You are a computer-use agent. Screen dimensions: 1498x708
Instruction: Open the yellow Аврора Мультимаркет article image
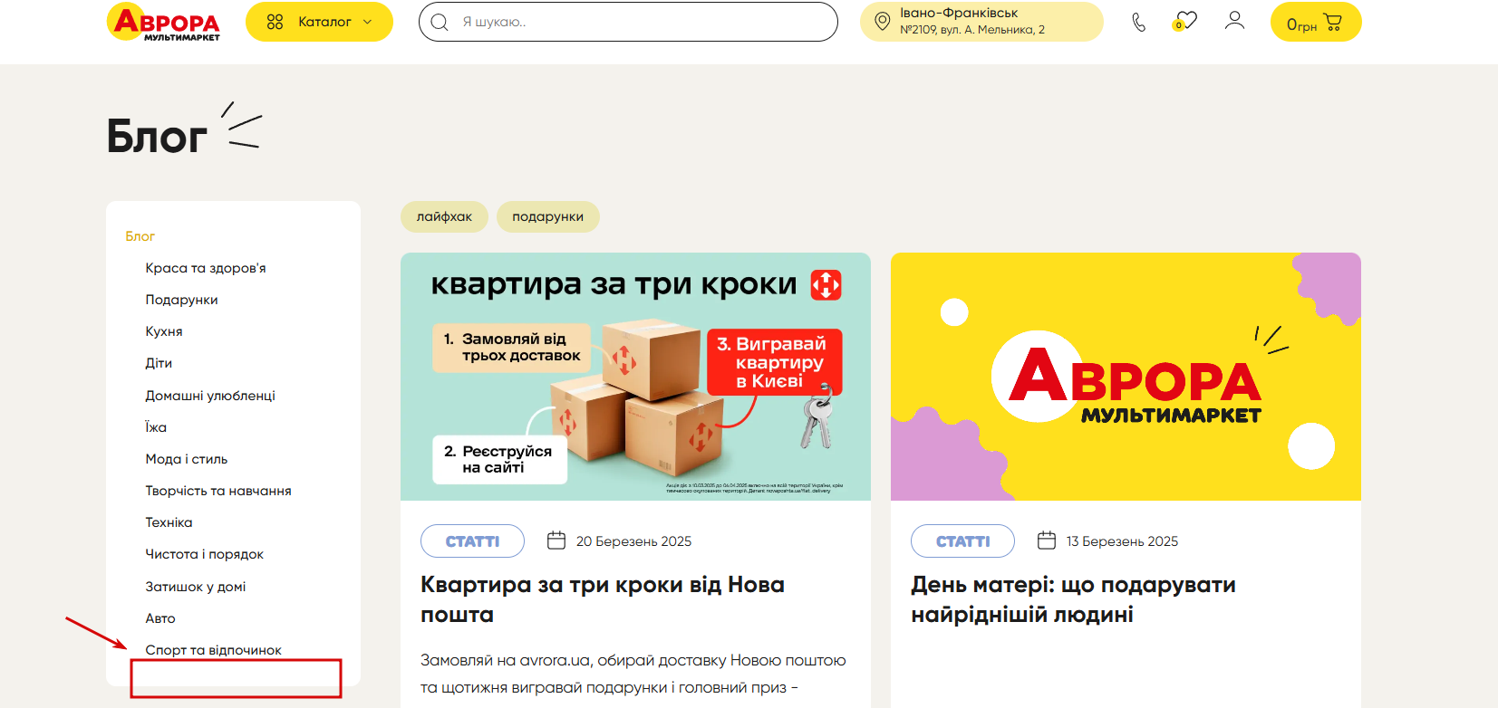point(1126,377)
